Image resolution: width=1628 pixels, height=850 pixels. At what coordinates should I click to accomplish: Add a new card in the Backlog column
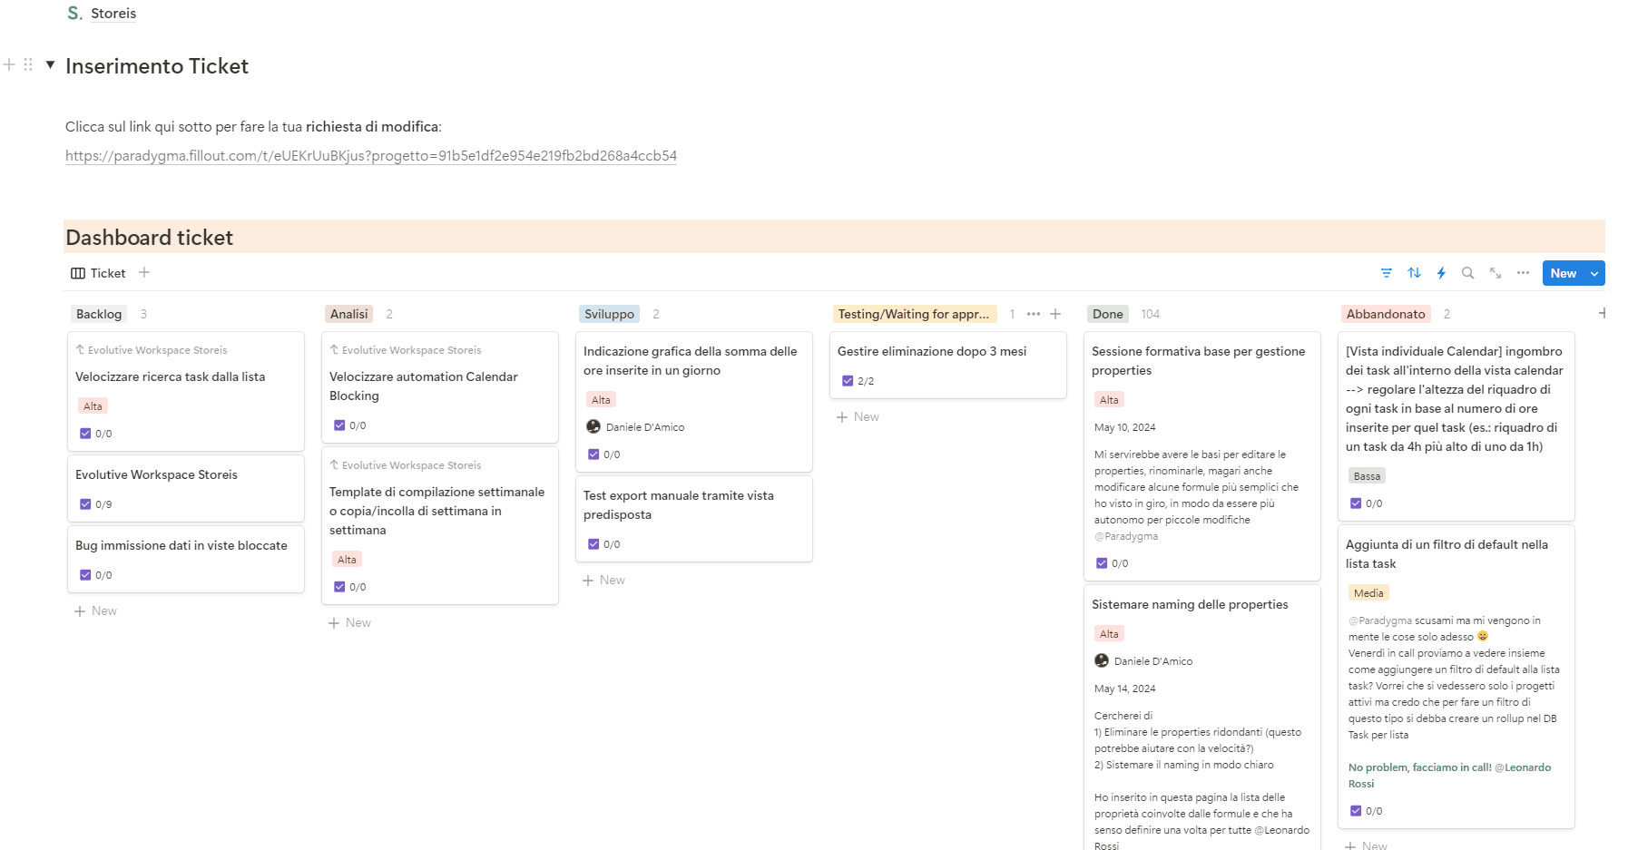pos(94,611)
